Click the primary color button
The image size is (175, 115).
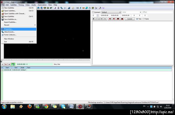pos(110,19)
